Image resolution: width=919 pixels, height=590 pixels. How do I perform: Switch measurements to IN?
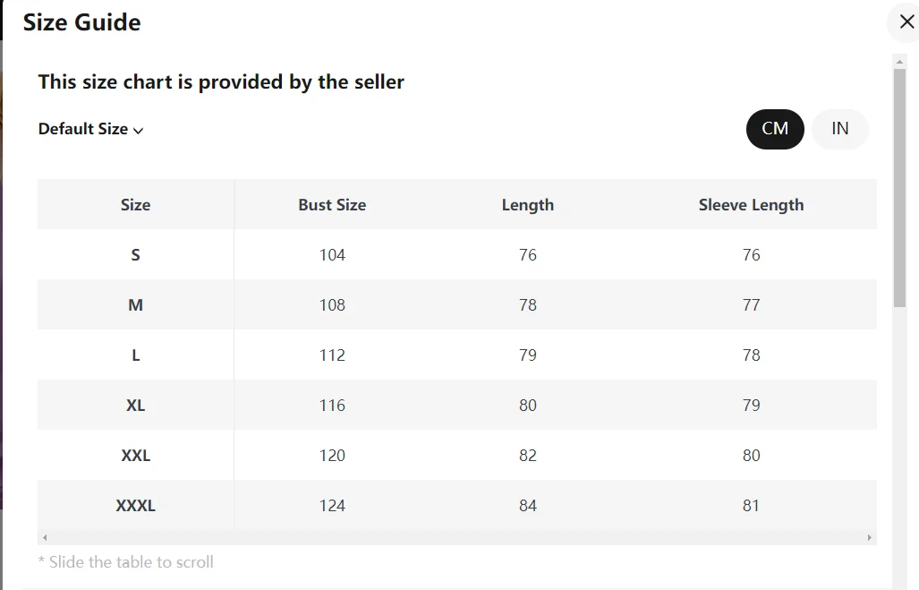click(840, 129)
